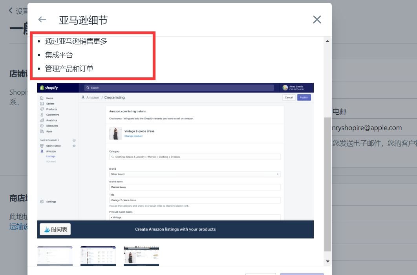
Task: Click the Shopify logo in screenshot
Action: click(49, 88)
